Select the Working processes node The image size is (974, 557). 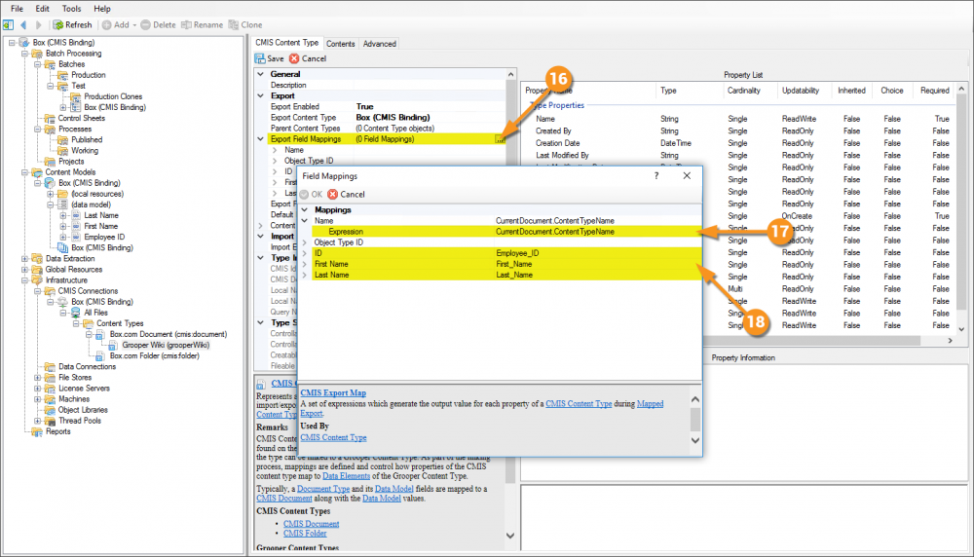pos(85,150)
